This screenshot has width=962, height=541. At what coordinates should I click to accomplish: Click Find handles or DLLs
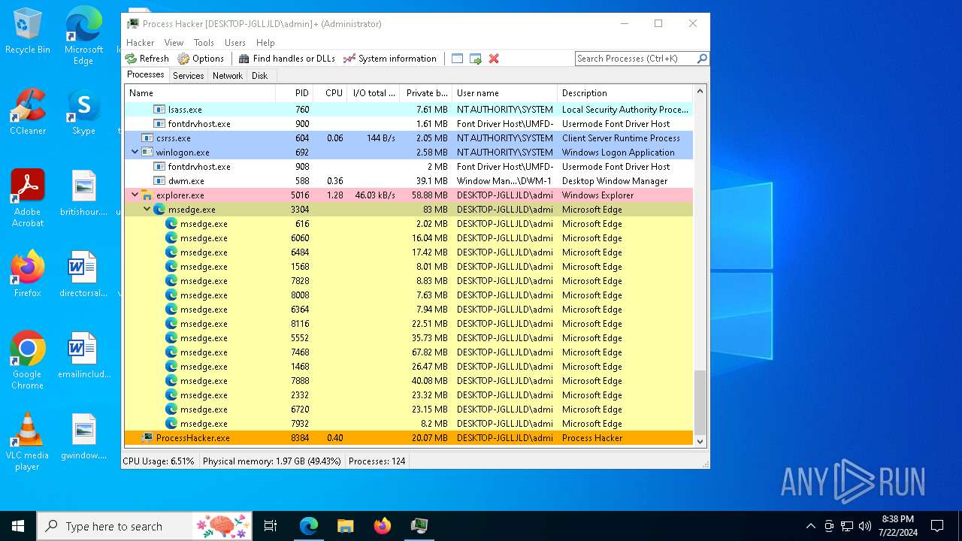pyautogui.click(x=286, y=59)
